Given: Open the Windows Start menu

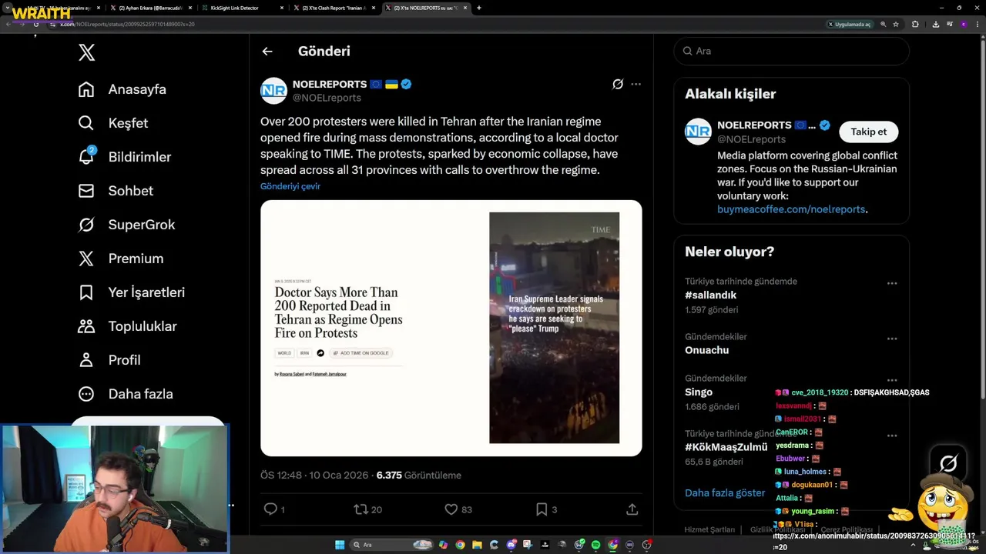Looking at the screenshot, I should pyautogui.click(x=340, y=545).
